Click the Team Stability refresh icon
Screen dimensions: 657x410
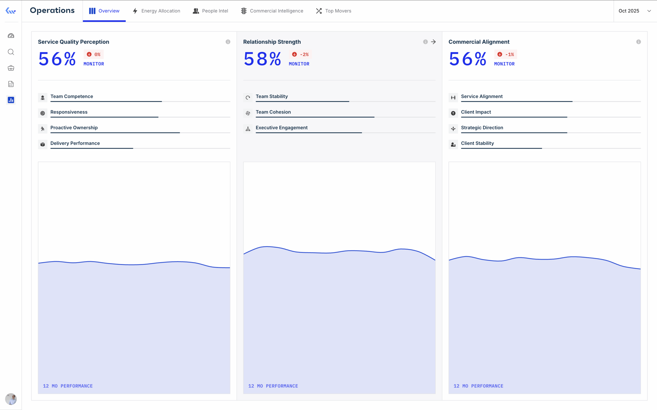click(x=248, y=97)
